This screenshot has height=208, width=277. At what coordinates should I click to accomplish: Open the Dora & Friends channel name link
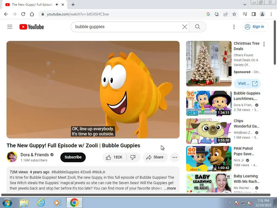[x=35, y=155]
